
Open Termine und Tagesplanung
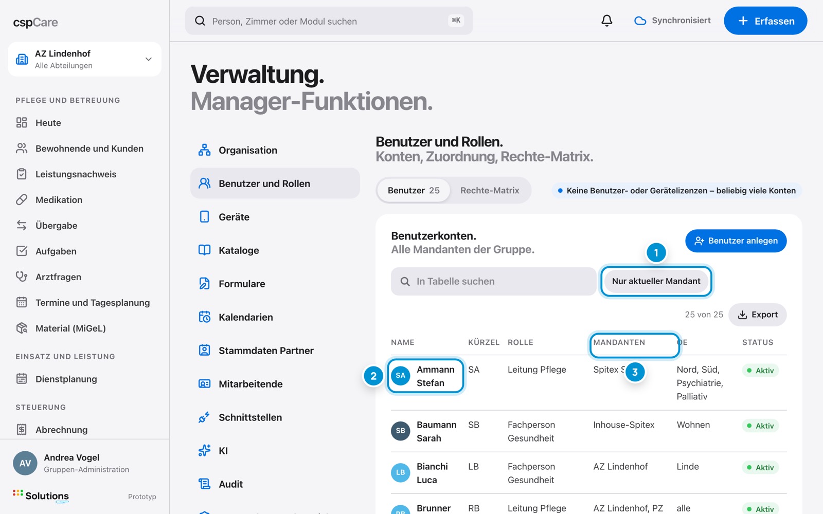[84, 303]
